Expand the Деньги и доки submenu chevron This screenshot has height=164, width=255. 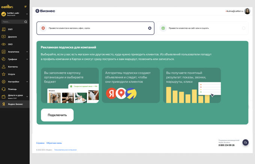coord(27,97)
